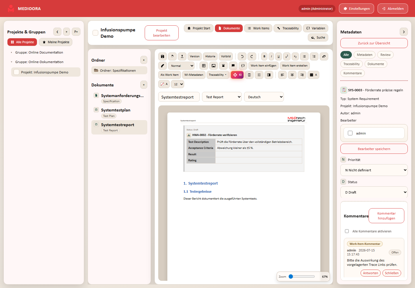Check the Projekt: Infusionspumpe Demo checkbox
415x288 pixels.
16,72
